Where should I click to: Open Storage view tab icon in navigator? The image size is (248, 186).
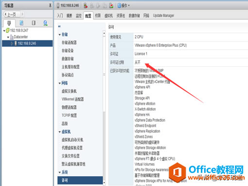(x=34, y=23)
